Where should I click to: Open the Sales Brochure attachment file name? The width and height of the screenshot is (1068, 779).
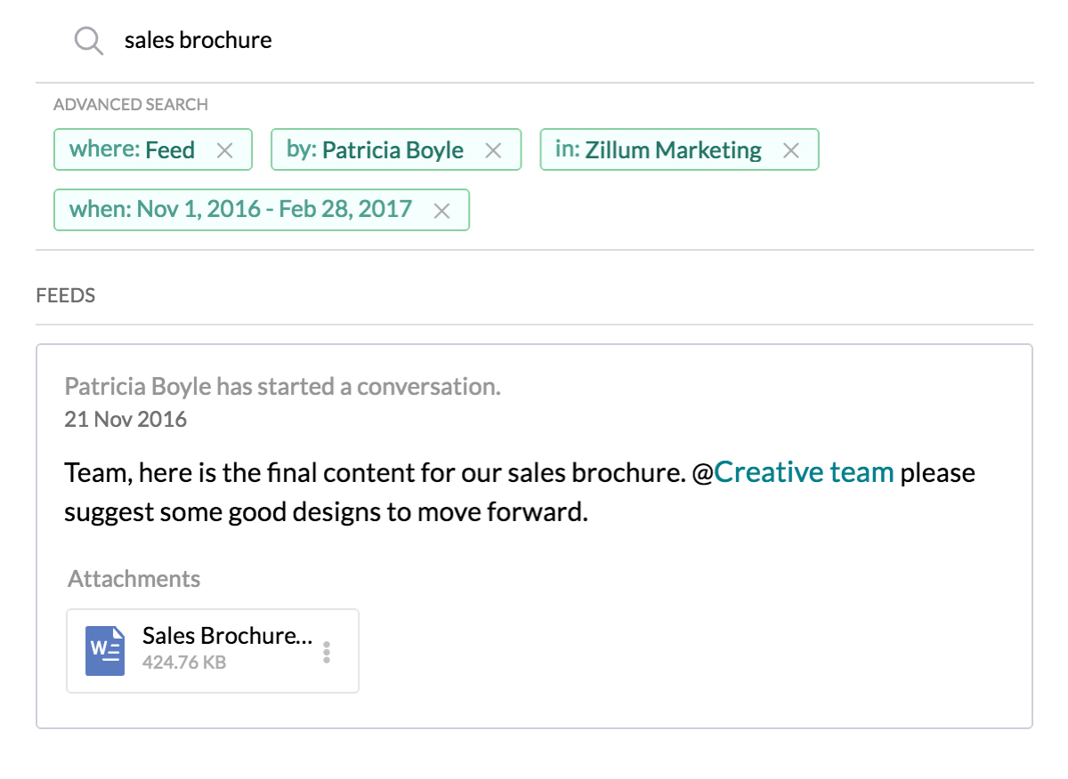[x=227, y=636]
